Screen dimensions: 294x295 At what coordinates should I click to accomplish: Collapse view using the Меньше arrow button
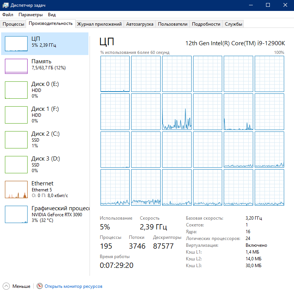[6, 286]
